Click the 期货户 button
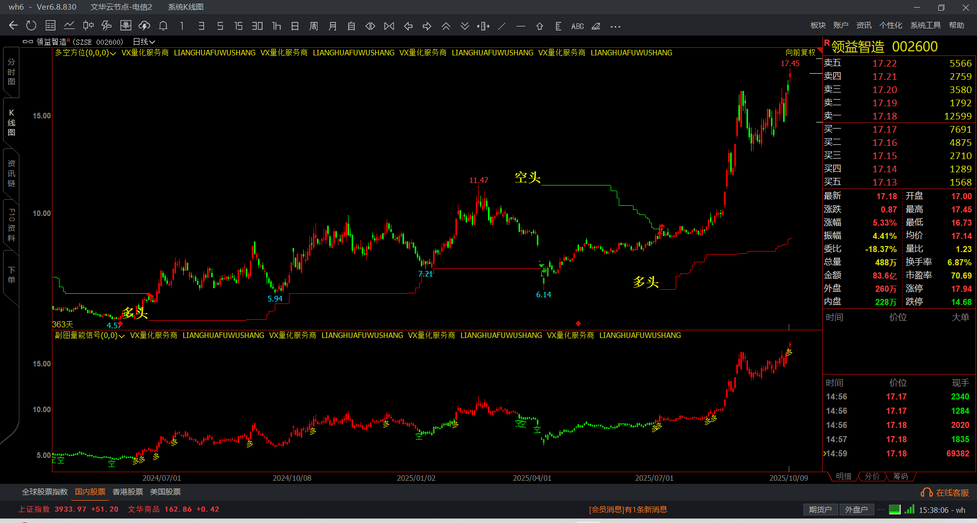The height and width of the screenshot is (523, 977). coord(820,509)
